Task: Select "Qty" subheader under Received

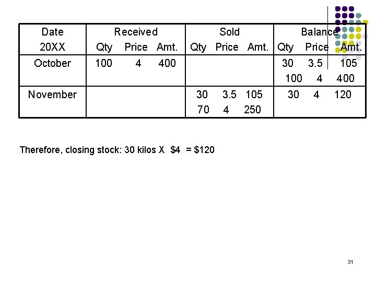Action: [104, 47]
